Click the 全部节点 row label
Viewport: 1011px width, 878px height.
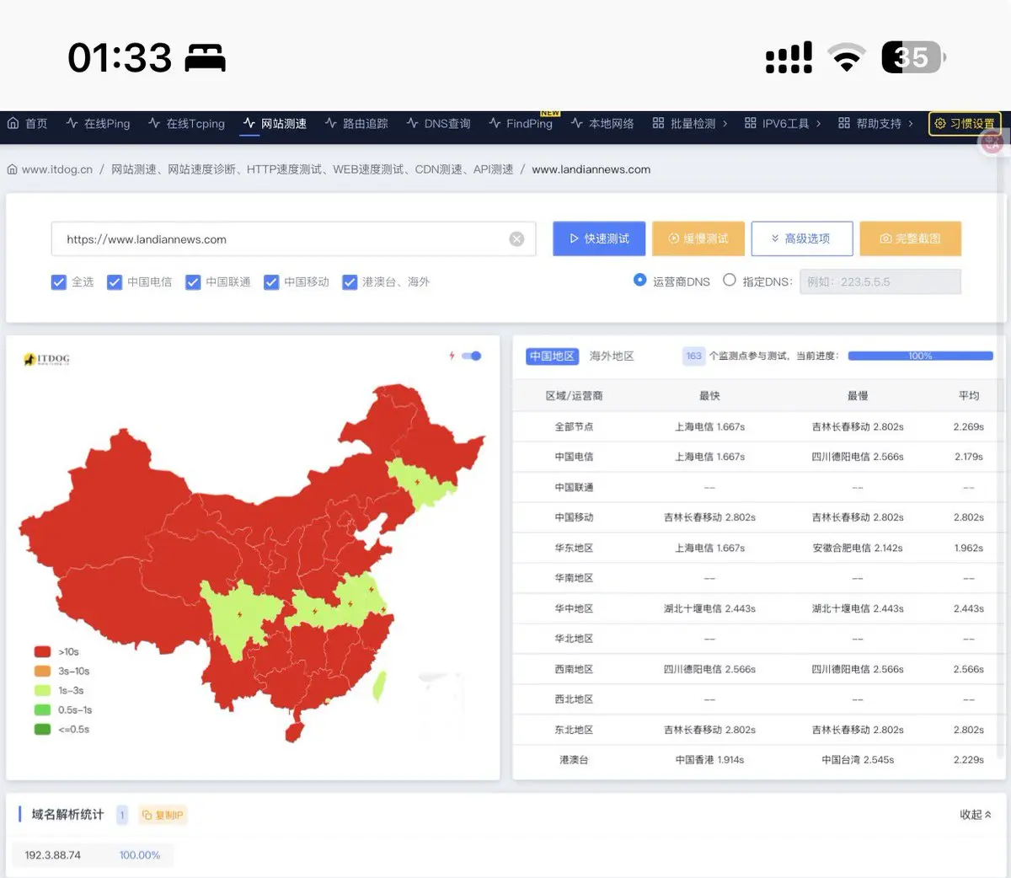pos(574,427)
